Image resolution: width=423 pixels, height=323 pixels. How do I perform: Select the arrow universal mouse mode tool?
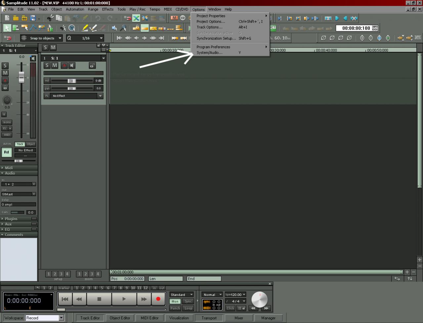point(7,28)
